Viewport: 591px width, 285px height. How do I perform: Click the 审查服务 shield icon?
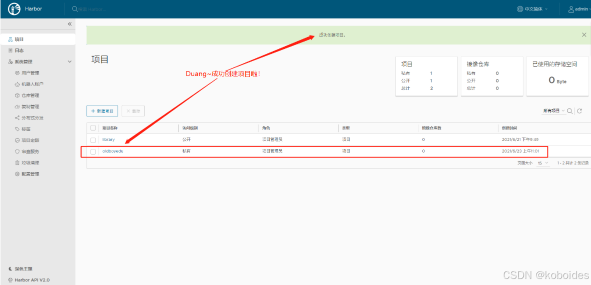pyautogui.click(x=17, y=151)
